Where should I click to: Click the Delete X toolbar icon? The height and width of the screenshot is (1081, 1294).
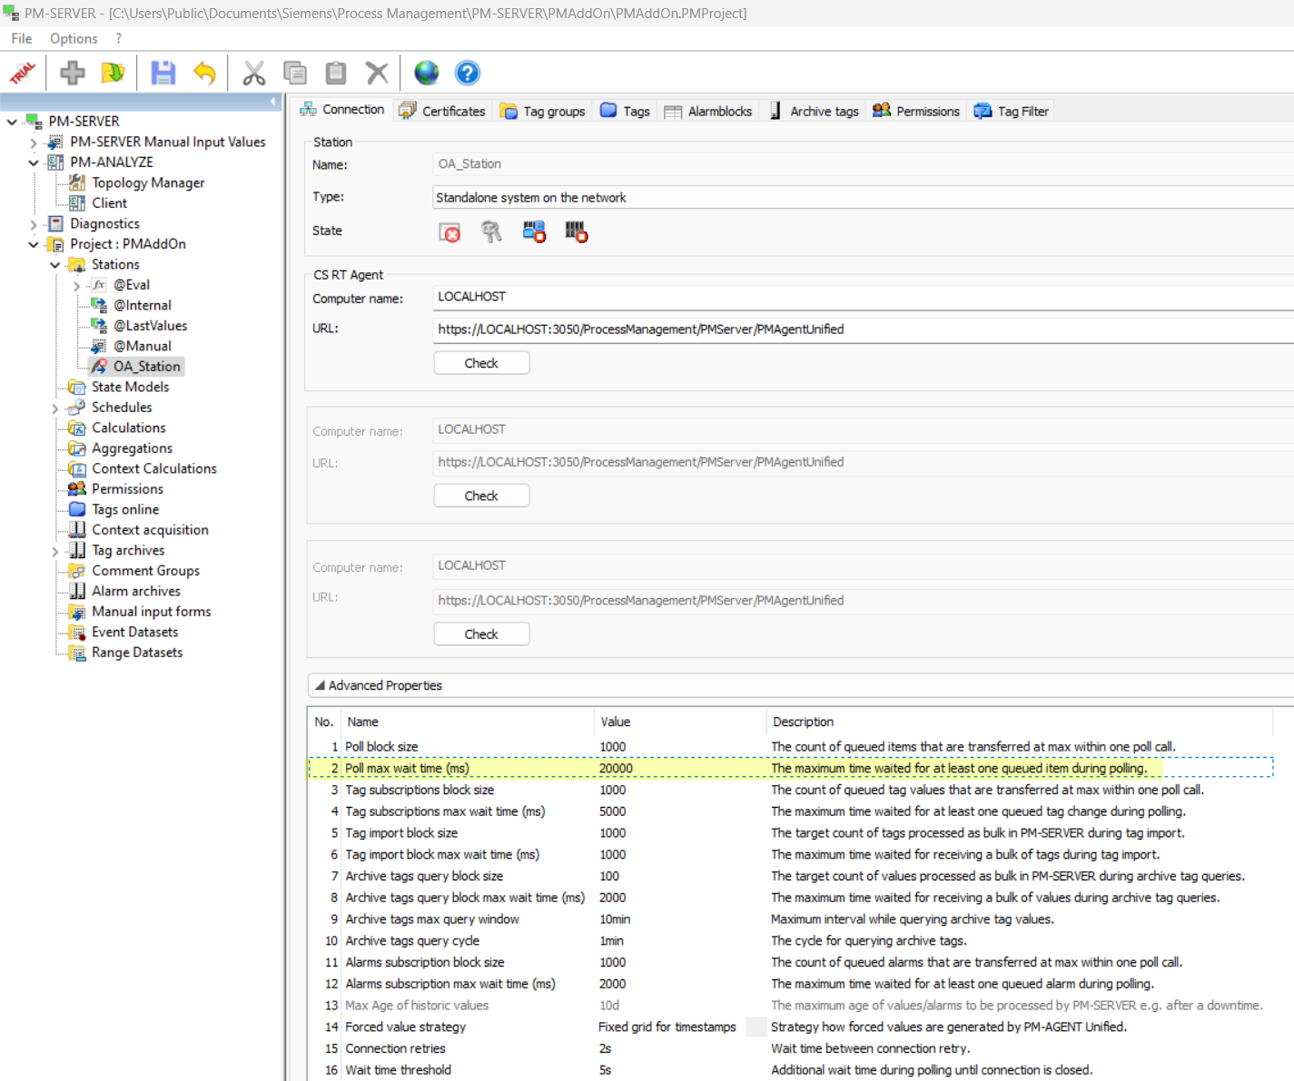coord(377,73)
